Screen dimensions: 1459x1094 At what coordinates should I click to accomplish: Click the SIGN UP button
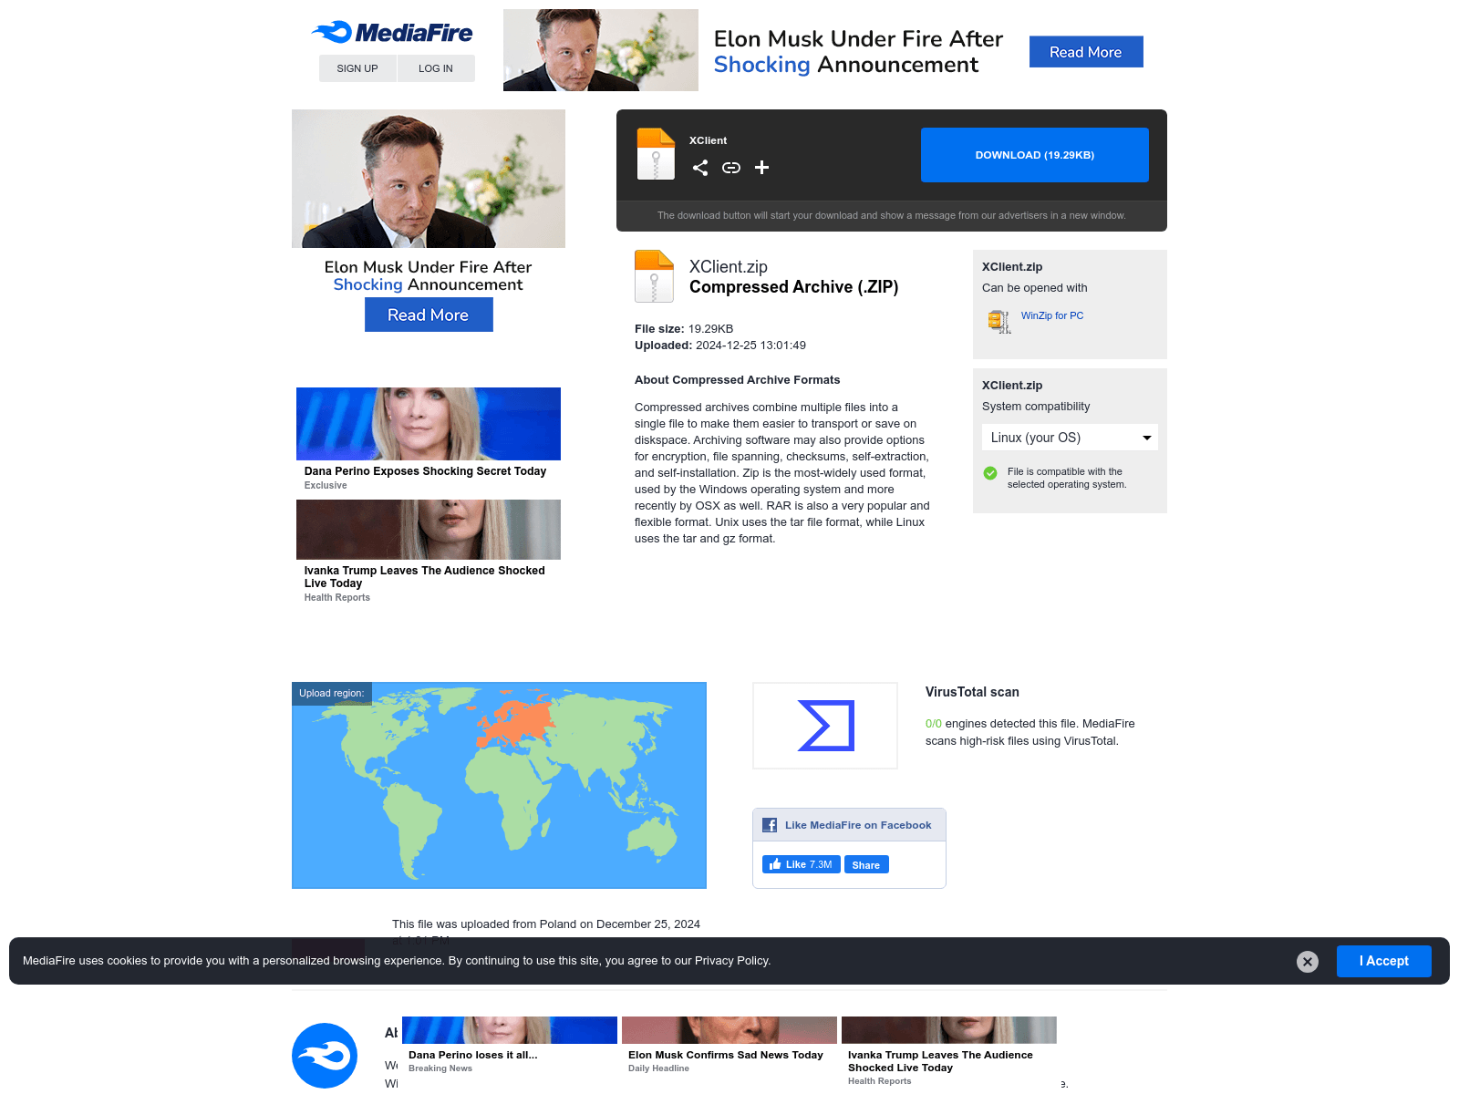357,68
